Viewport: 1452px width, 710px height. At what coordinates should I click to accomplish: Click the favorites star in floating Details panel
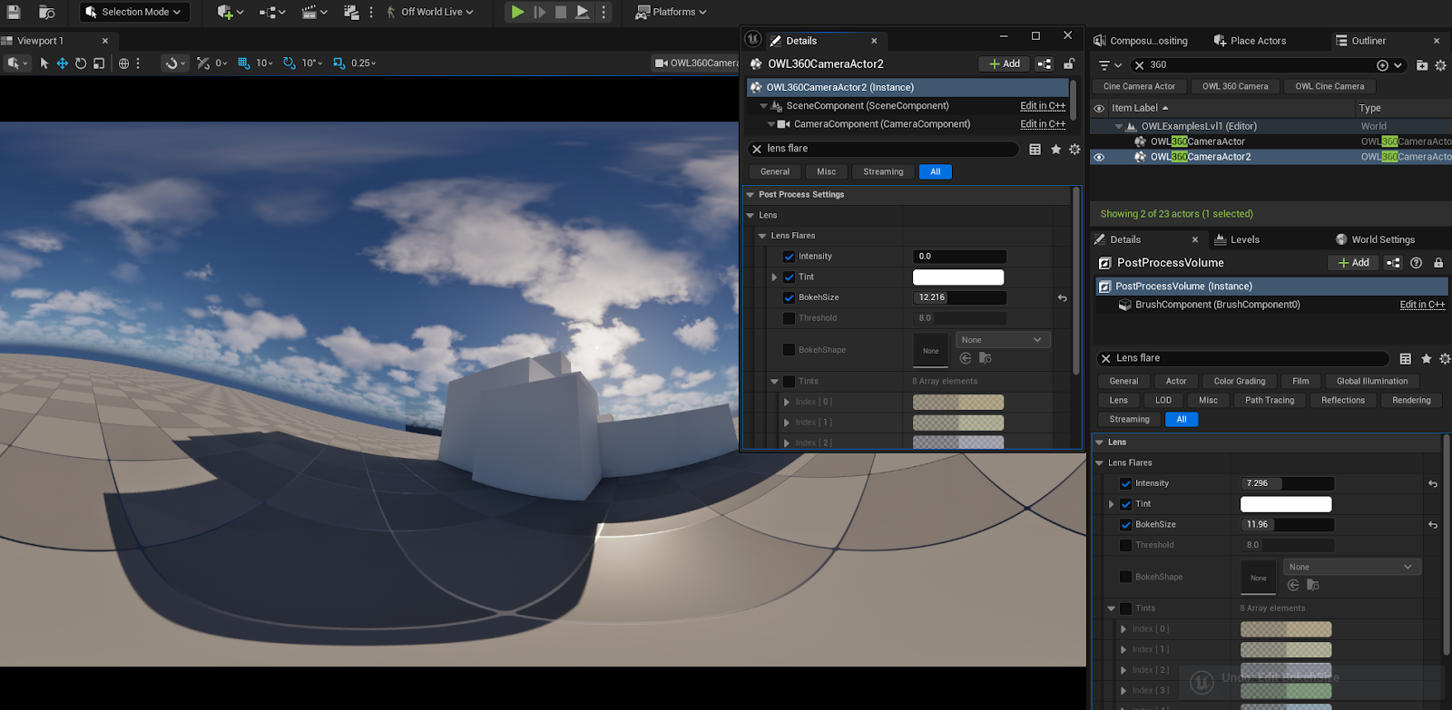point(1055,150)
